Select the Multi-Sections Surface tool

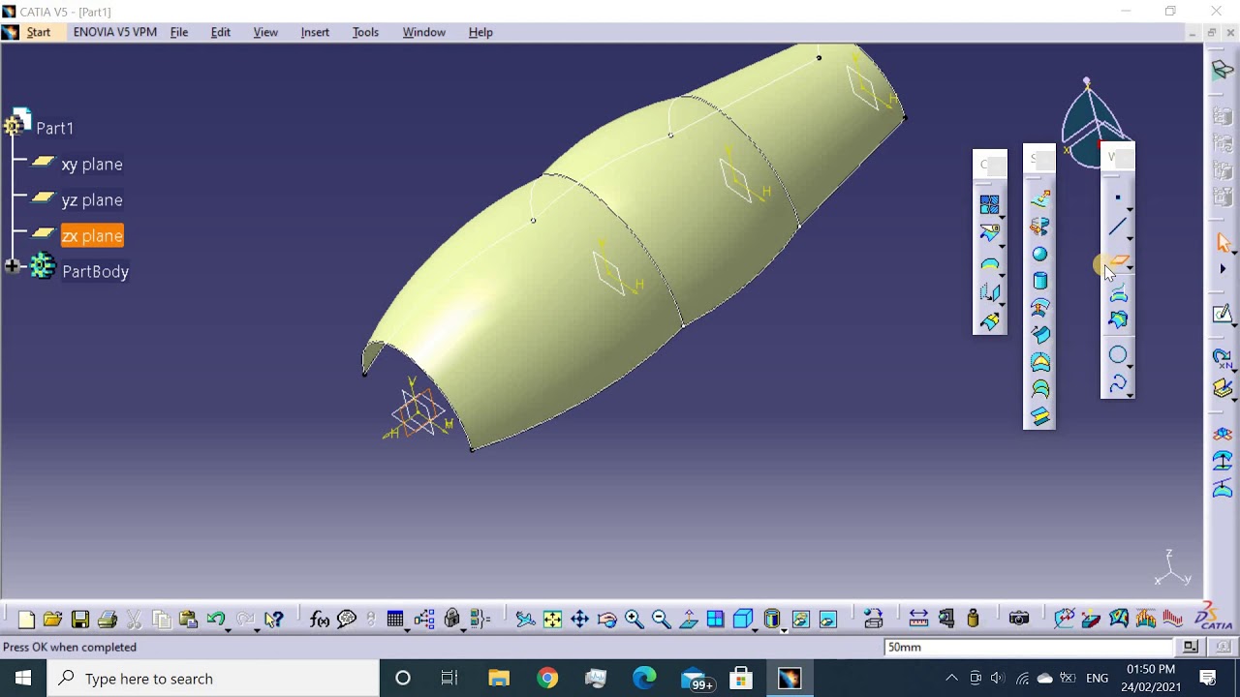coord(1039,389)
